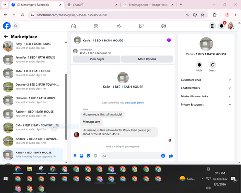The height and width of the screenshot is (193, 241).
Task: Click the Facebook logo icon
Action: [x=7, y=26]
